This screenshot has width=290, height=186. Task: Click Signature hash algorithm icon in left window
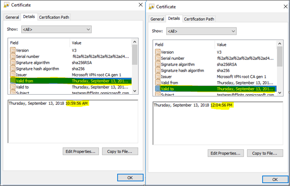(13, 69)
